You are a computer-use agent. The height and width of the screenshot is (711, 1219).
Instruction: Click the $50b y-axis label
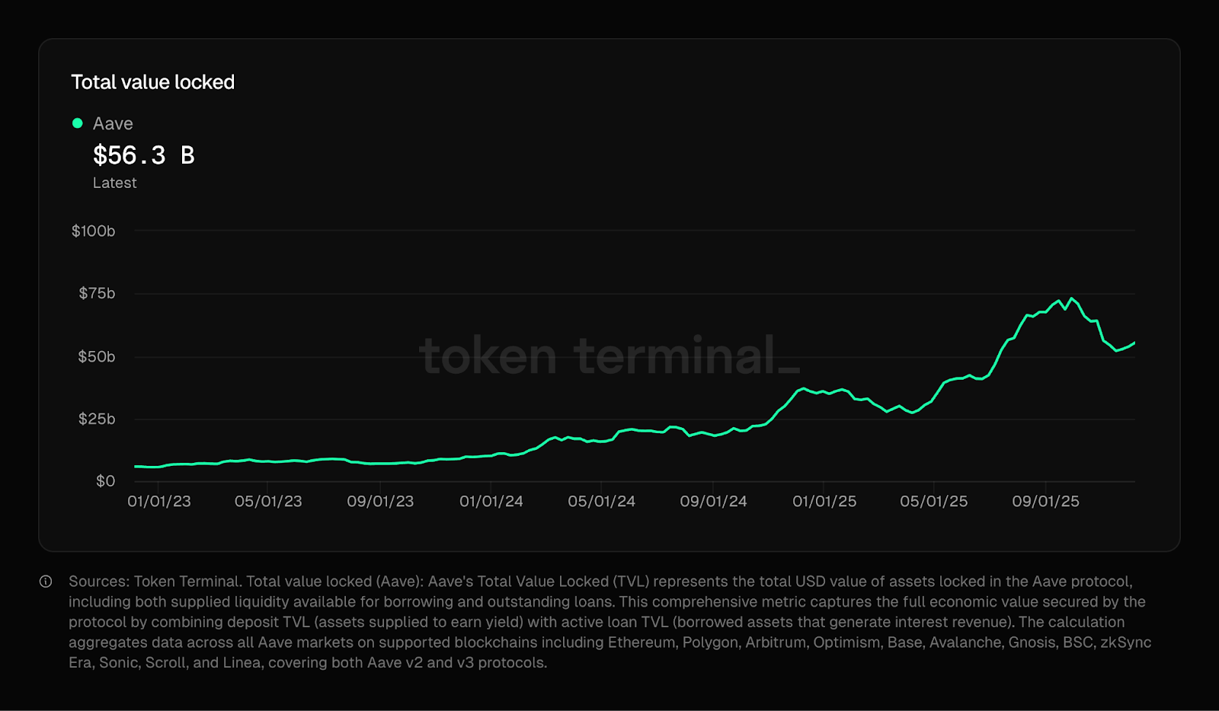(96, 356)
